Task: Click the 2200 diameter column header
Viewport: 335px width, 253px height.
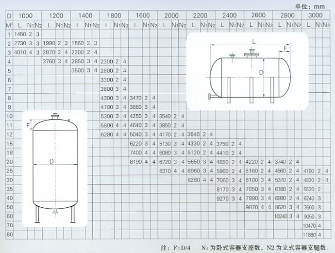Action: [200, 16]
